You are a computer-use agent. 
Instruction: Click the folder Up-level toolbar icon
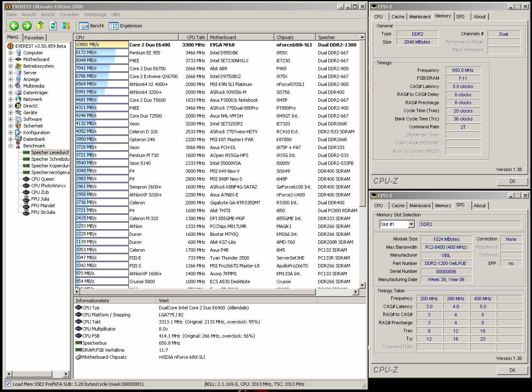[x=40, y=26]
